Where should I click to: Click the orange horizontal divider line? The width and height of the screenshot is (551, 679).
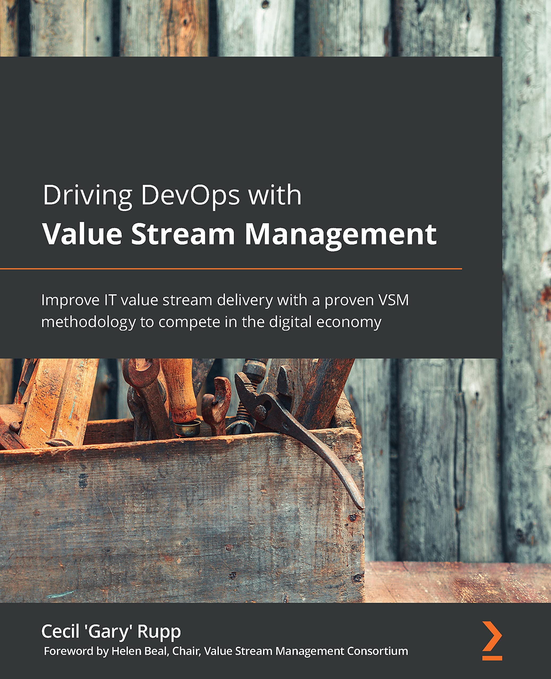tap(231, 269)
